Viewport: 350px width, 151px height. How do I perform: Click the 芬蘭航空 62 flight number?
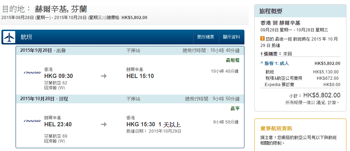56,83
